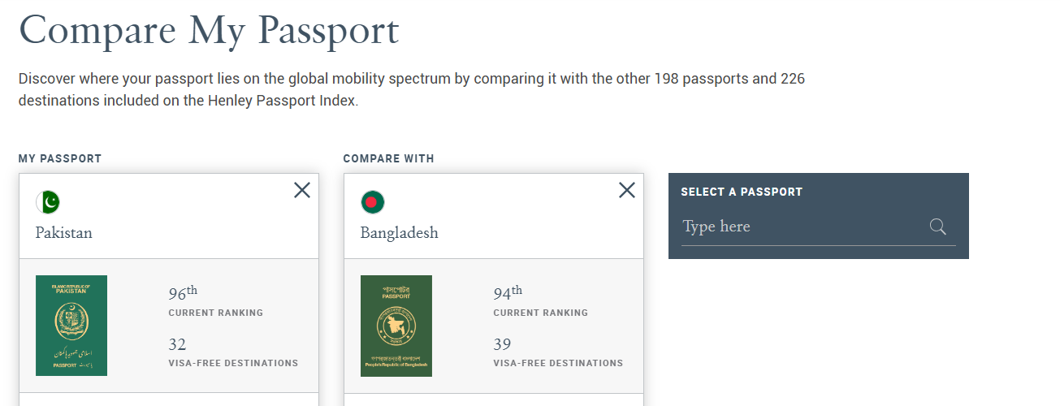Click the Pakistan flag icon
1060x406 pixels.
(x=48, y=202)
